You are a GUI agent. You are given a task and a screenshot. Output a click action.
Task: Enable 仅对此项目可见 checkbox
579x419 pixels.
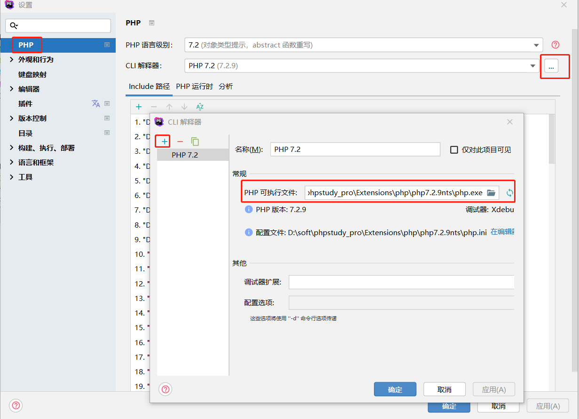pyautogui.click(x=454, y=150)
